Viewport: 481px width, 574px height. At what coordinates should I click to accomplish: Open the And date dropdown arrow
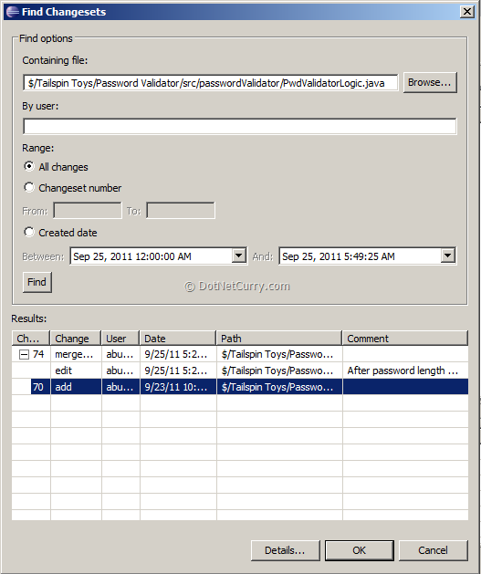[x=448, y=256]
